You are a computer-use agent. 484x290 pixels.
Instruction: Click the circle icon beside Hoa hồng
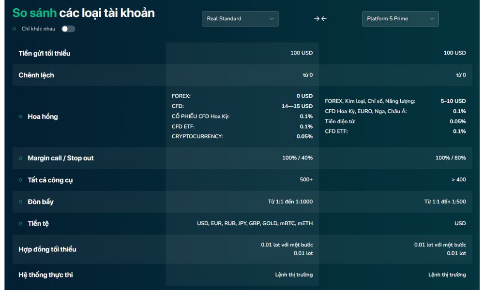pyautogui.click(x=20, y=116)
